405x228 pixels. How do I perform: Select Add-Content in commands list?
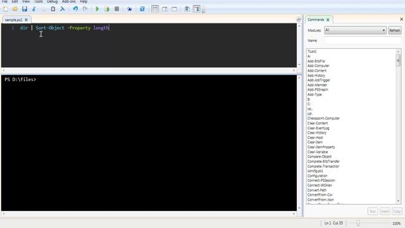pos(317,70)
